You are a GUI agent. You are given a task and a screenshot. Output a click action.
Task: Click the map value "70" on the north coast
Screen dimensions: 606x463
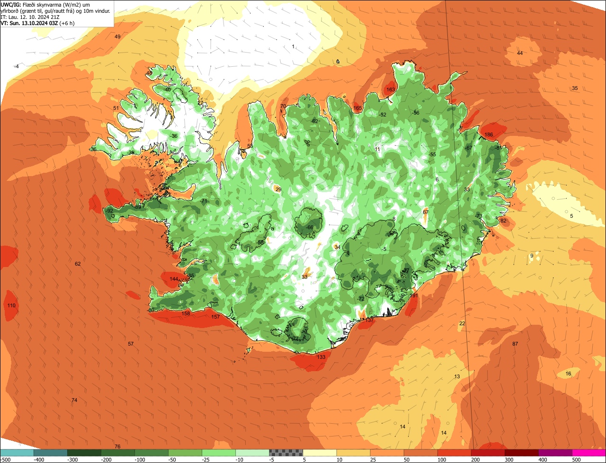(283, 107)
